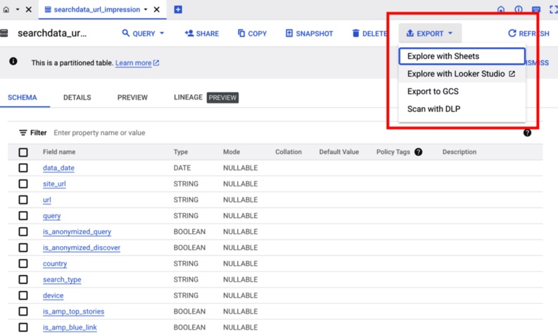This screenshot has height=334, width=558.
Task: Click the REFRESH circular arrow icon
Action: 512,34
